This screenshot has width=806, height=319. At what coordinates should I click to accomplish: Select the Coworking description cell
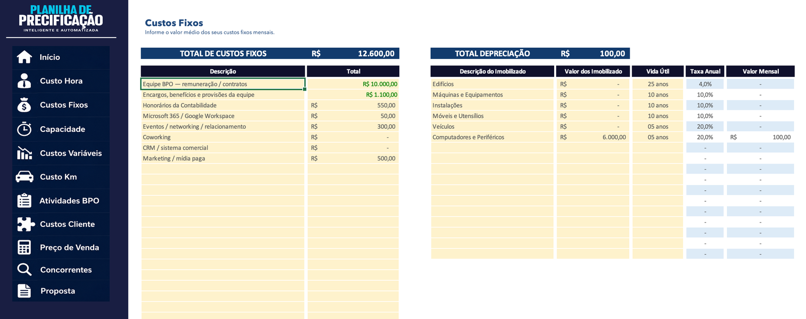pos(223,137)
